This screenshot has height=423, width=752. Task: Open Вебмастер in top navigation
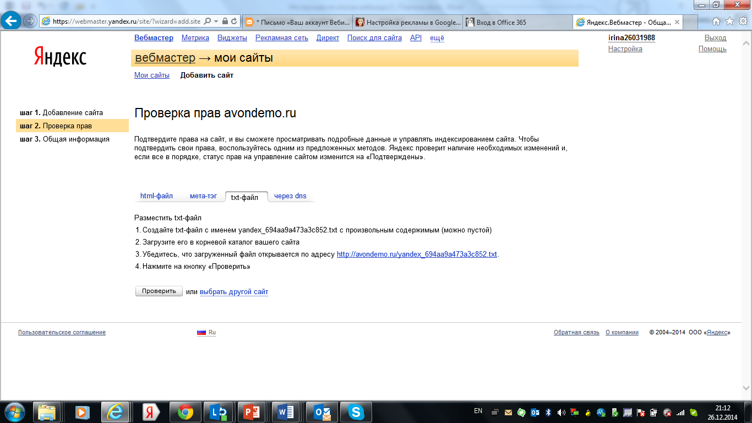click(154, 38)
